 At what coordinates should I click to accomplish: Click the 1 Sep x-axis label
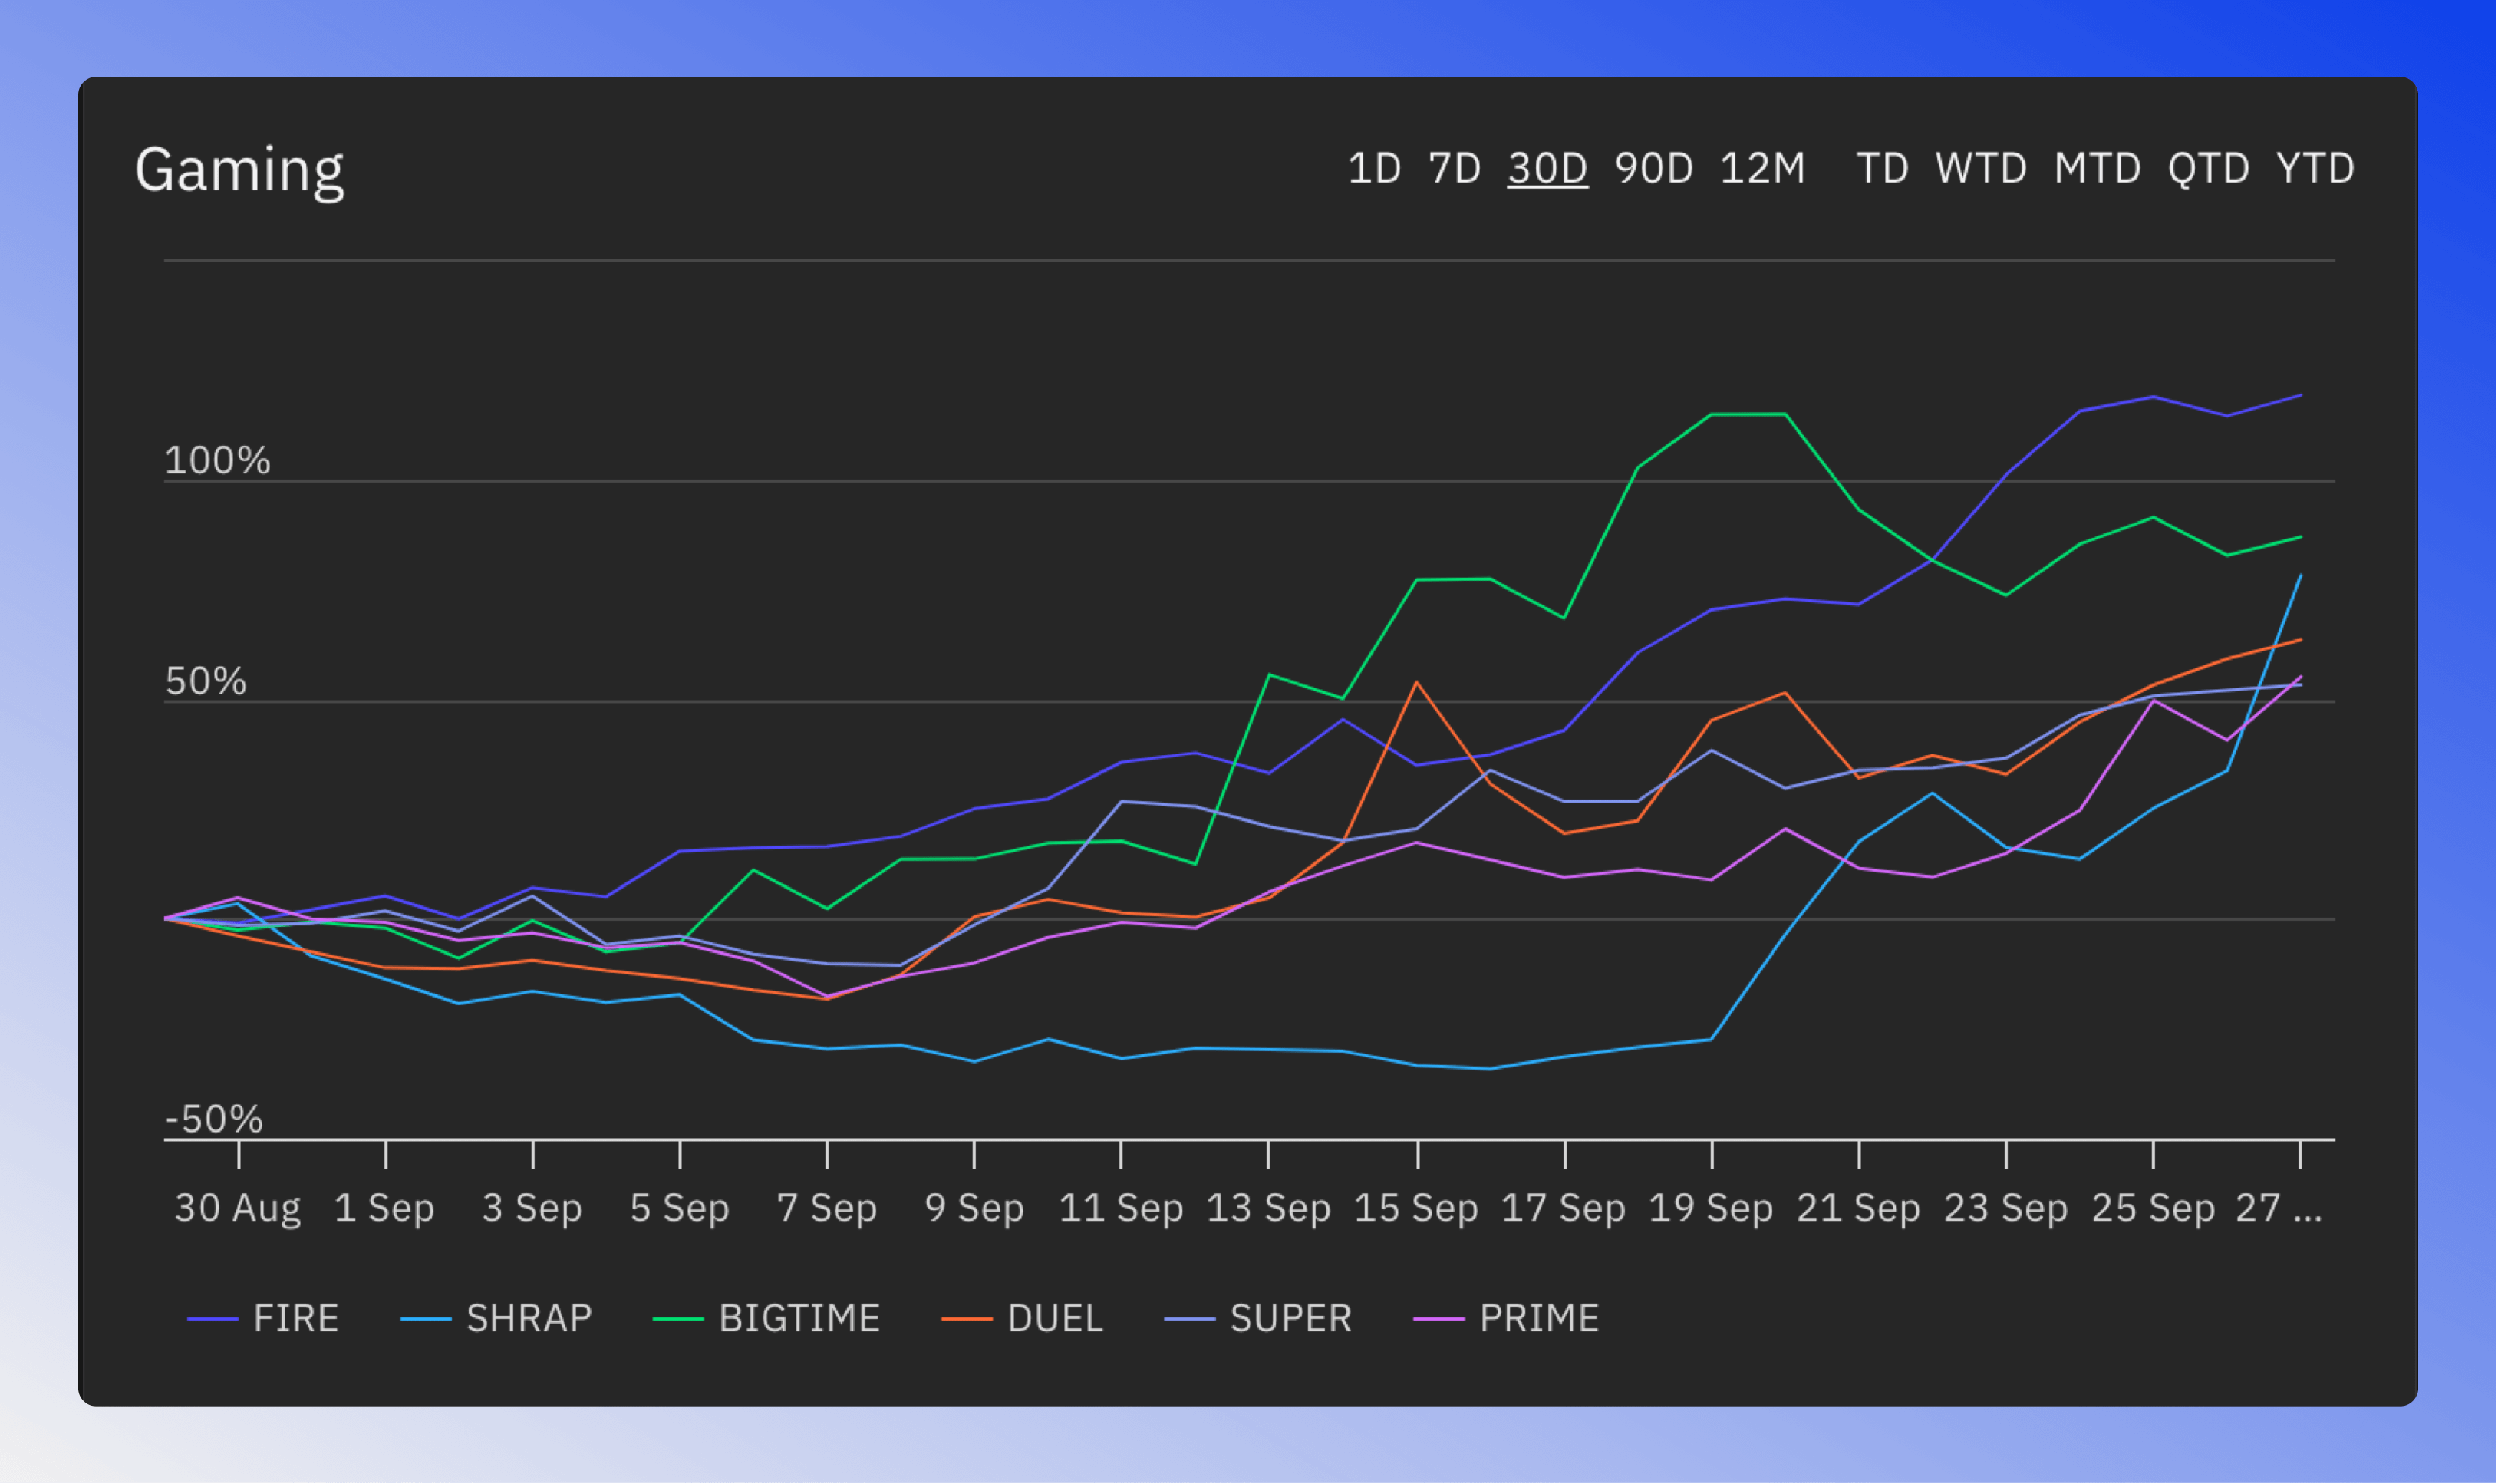[x=385, y=1209]
